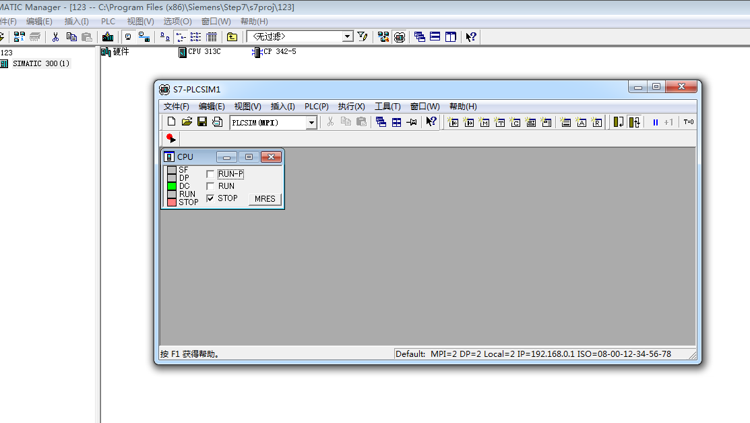Click Copy icon in SIMATIC Manager toolbar

pos(71,37)
